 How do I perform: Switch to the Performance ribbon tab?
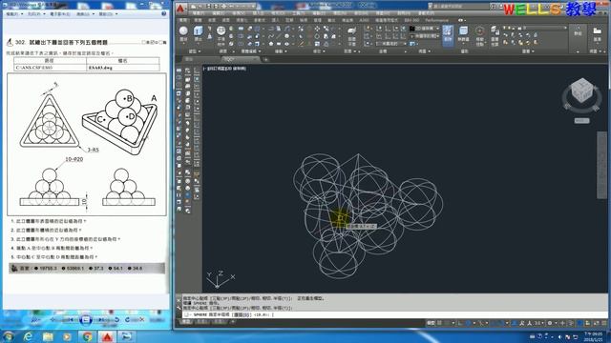(436, 20)
